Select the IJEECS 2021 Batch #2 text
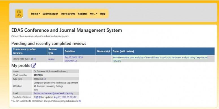Screen dimensions: 219x109 23,59
